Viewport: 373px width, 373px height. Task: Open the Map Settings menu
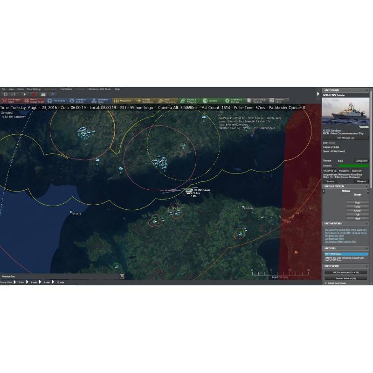[34, 89]
